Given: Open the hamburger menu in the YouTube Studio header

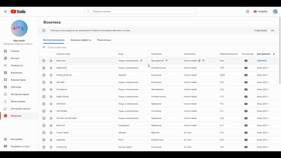Looking at the screenshot, I should point(5,12).
